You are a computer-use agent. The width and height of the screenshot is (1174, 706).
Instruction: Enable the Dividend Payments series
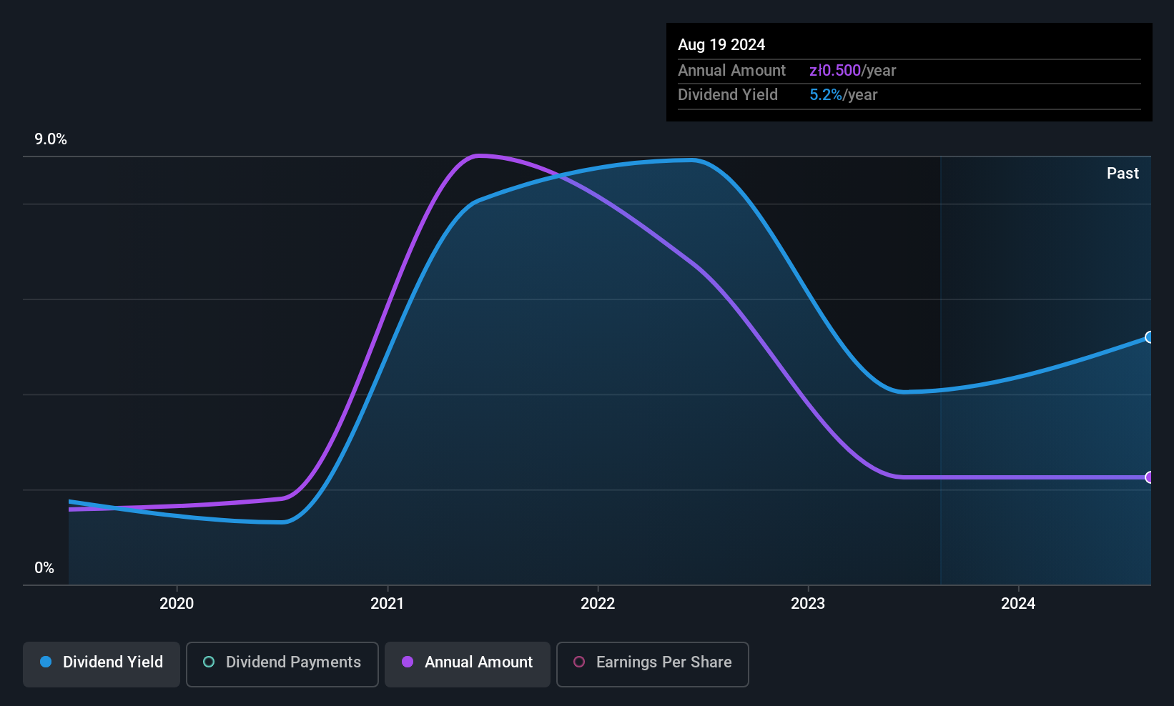[282, 664]
